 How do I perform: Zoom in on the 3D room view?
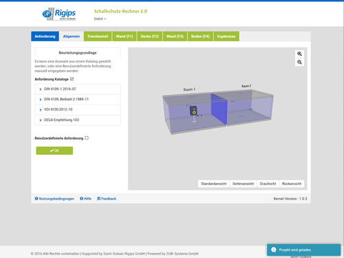pos(299,54)
